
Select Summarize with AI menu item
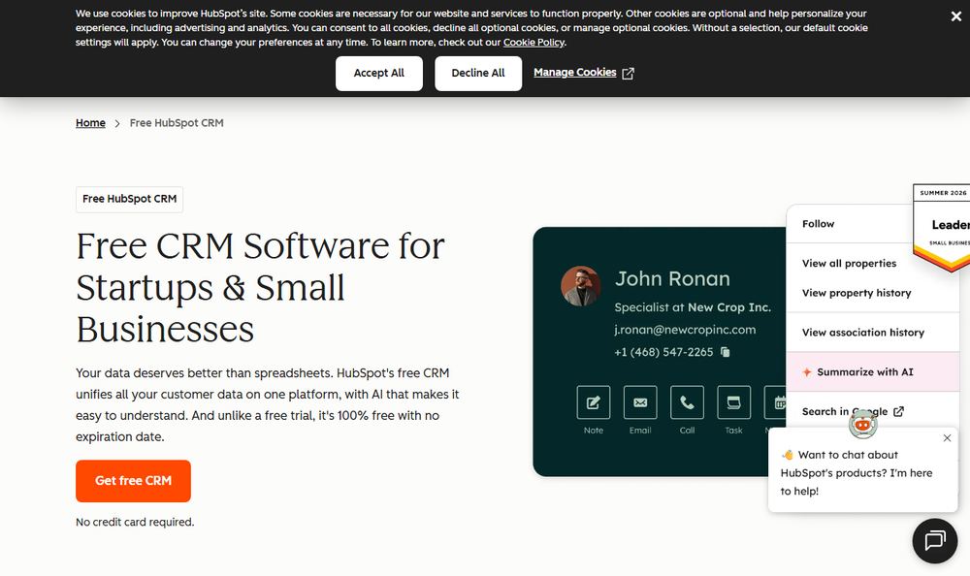[x=872, y=371]
